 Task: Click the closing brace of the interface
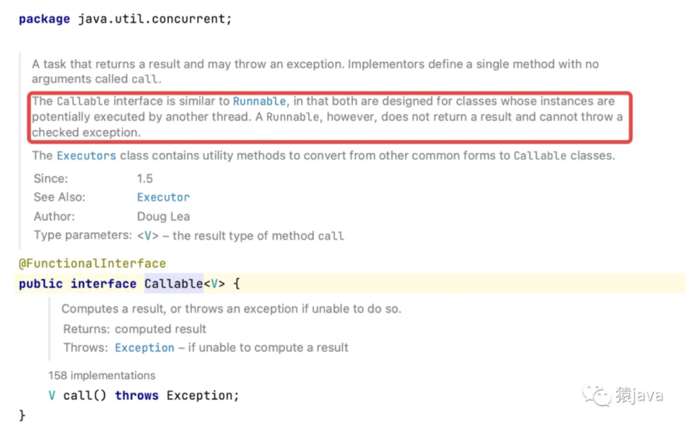tap(22, 415)
